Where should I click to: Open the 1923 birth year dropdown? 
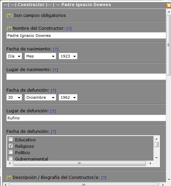(x=68, y=56)
